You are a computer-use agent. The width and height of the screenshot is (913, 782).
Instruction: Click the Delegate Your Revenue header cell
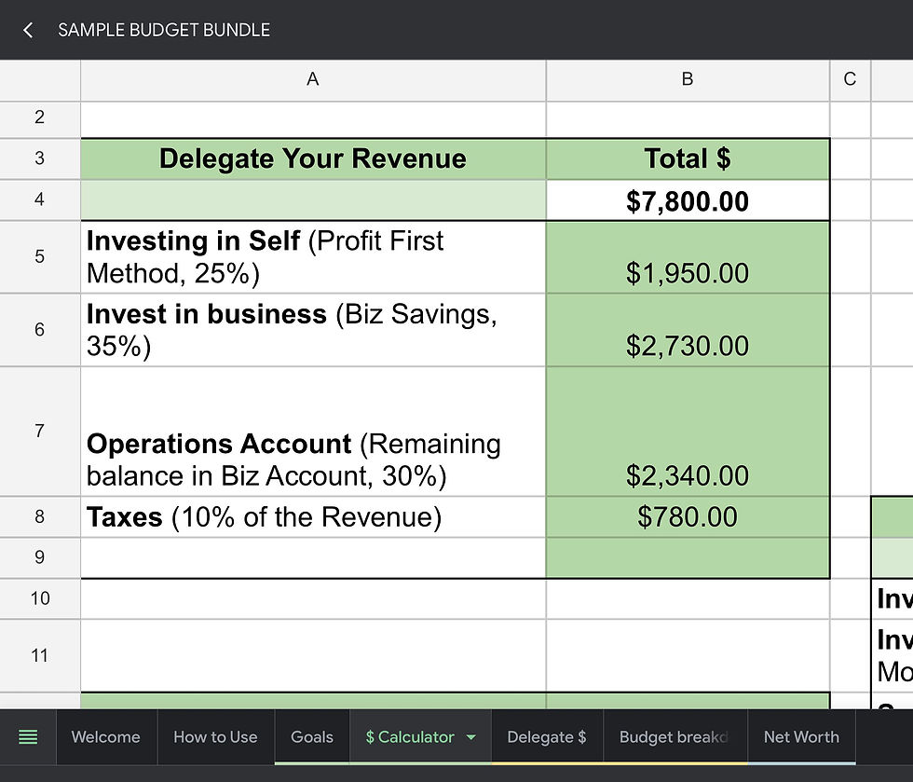tap(313, 158)
